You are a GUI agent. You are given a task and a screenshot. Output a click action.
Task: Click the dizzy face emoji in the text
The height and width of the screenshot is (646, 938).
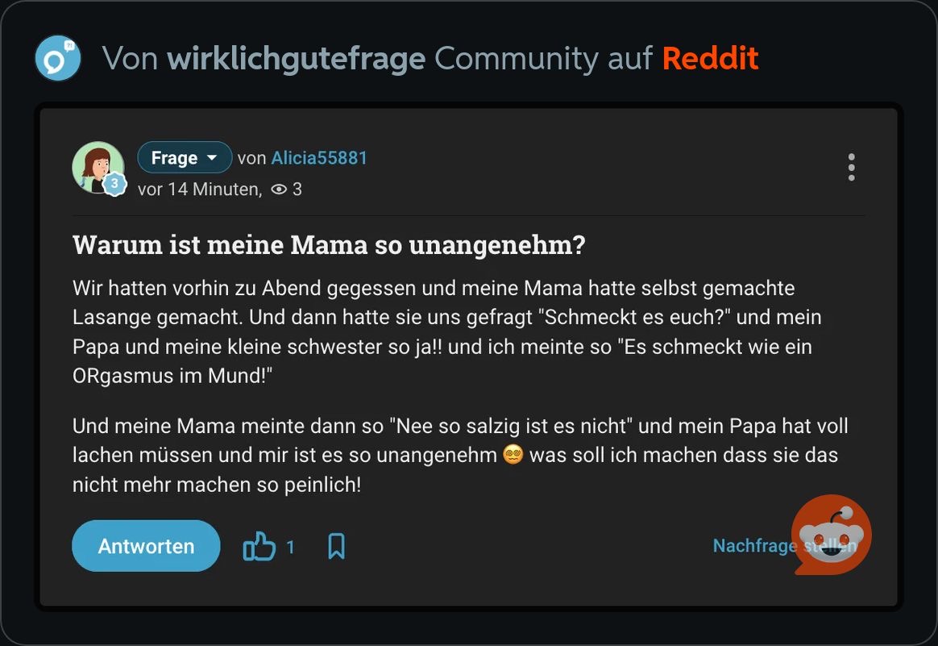tap(513, 455)
